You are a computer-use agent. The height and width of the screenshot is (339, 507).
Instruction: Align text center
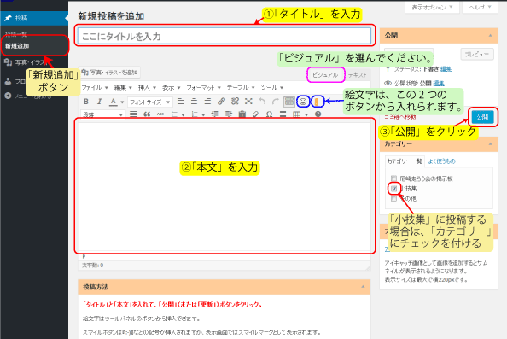click(x=194, y=102)
